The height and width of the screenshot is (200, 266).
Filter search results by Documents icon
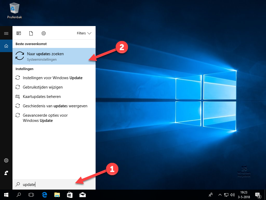(x=31, y=33)
